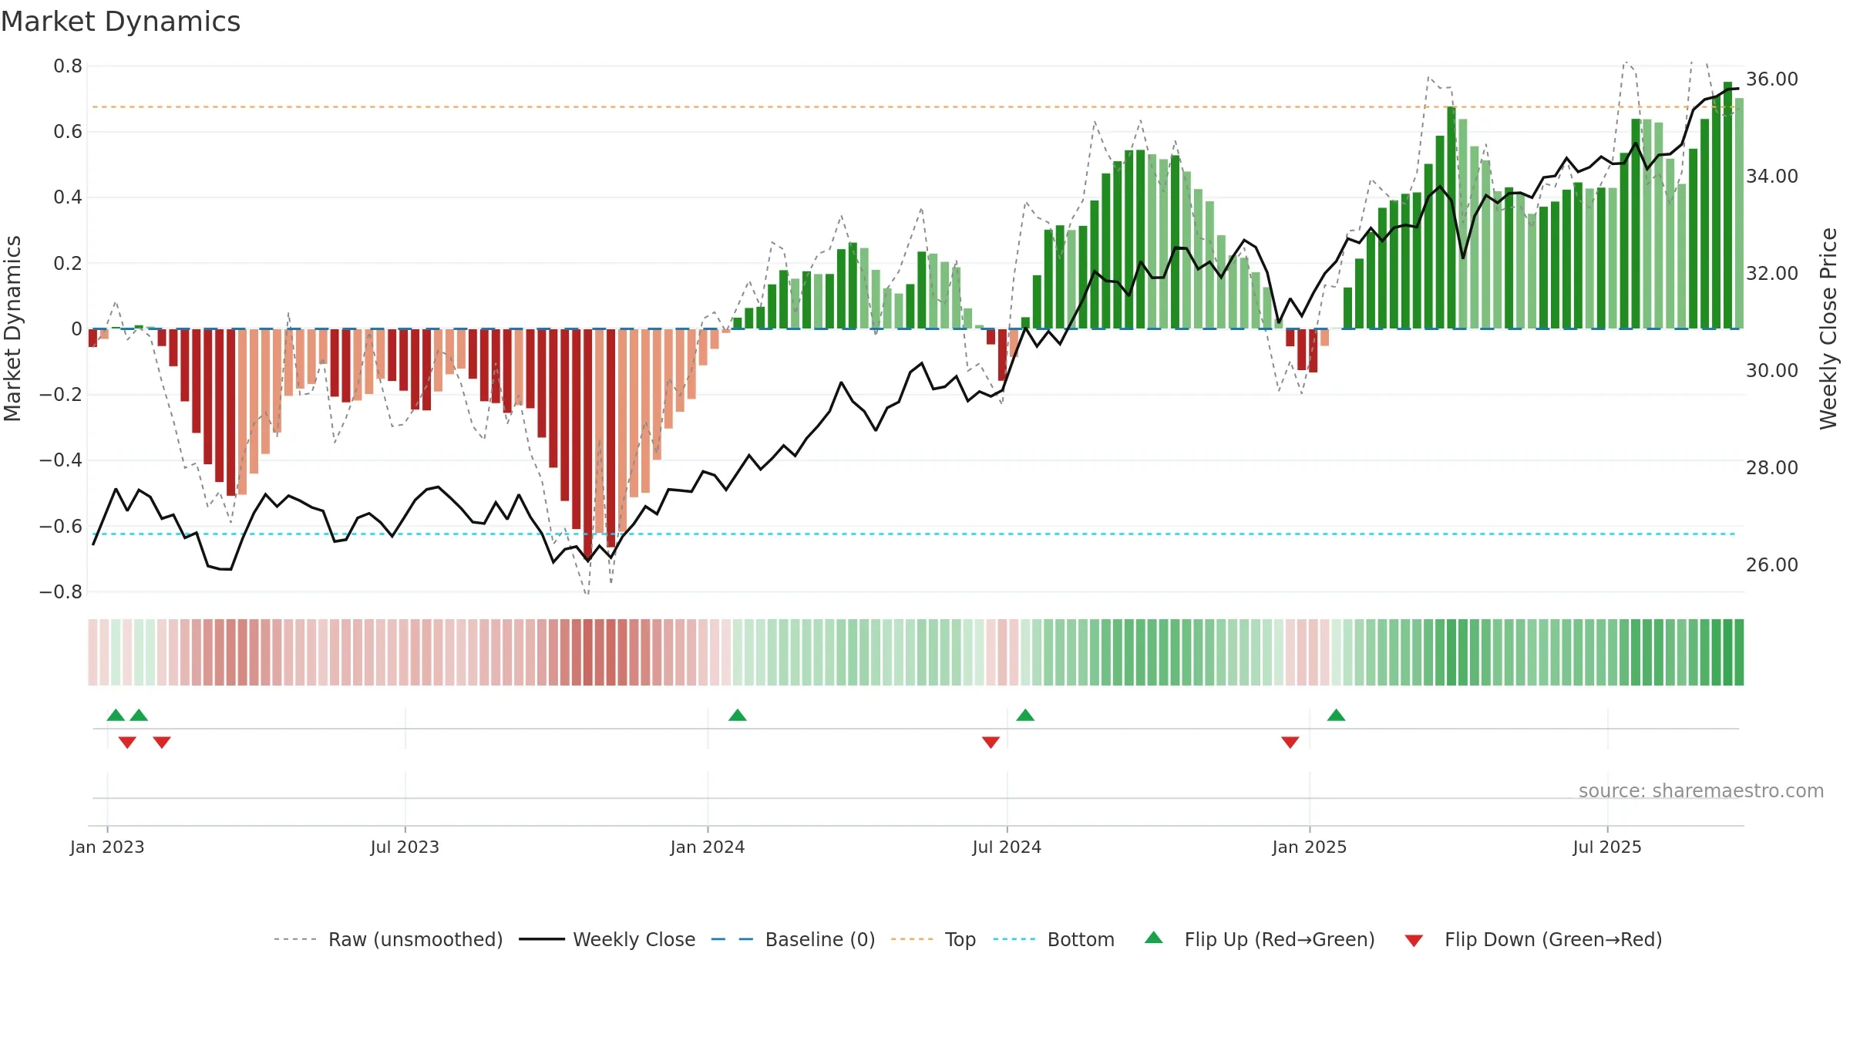Click the darkest green heatmap strip cell at right end
The width and height of the screenshot is (1850, 1041).
click(1739, 652)
